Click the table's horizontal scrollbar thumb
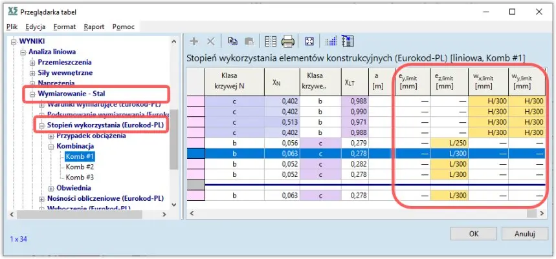The image size is (556, 259). click(x=531, y=213)
